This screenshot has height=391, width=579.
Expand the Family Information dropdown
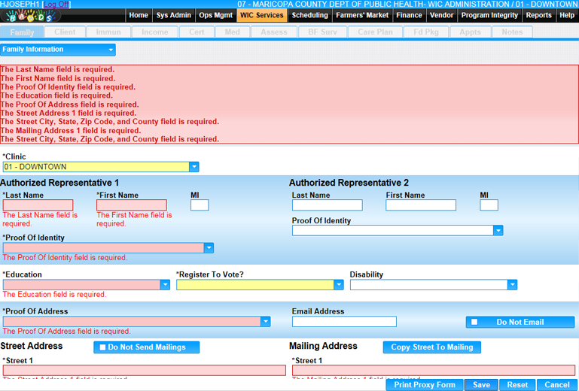click(x=111, y=50)
